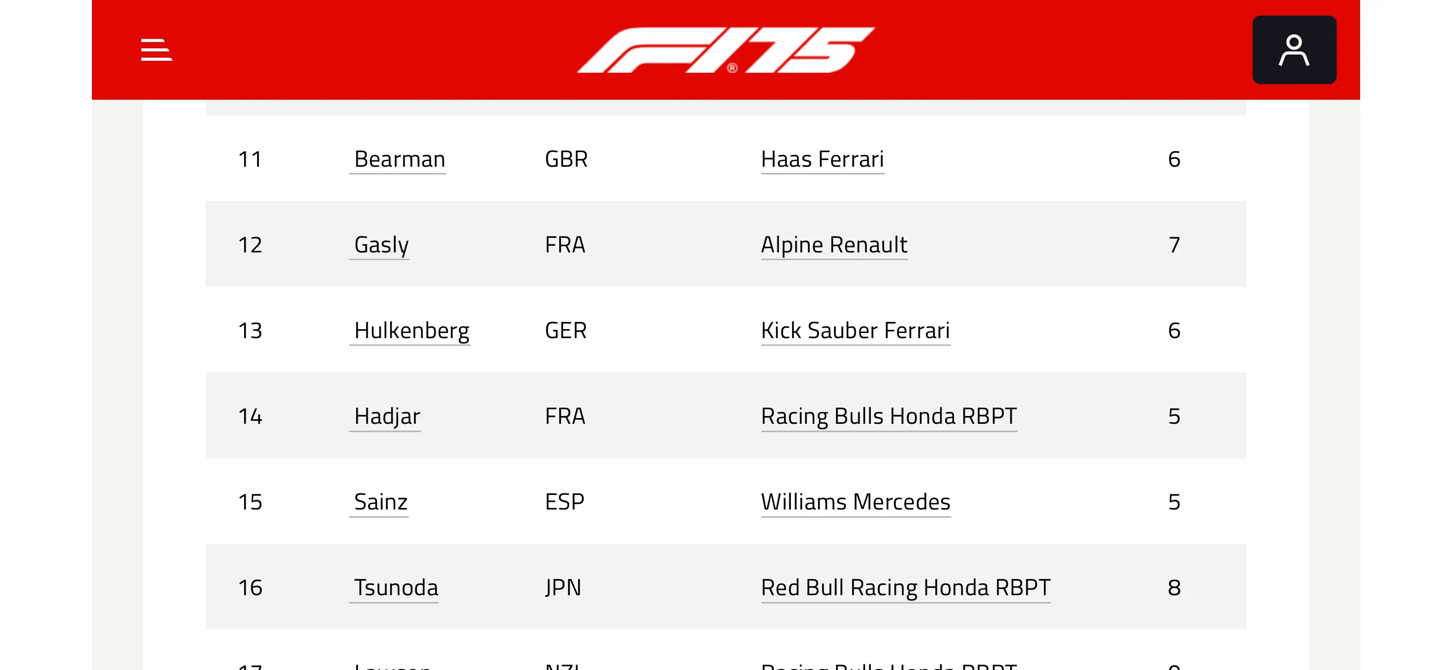The width and height of the screenshot is (1452, 670).
Task: Open the partially visible Lawson driver link
Action: point(392,665)
